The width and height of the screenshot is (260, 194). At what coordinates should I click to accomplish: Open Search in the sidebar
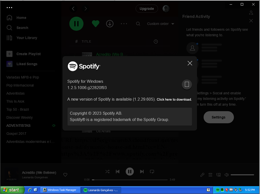(x=17, y=28)
